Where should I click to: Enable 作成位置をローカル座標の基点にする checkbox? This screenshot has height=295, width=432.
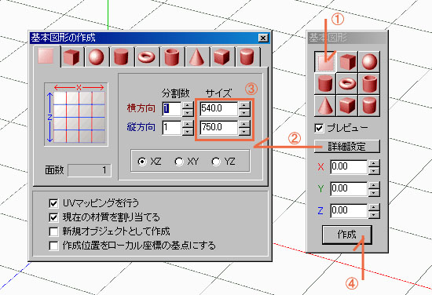point(53,246)
